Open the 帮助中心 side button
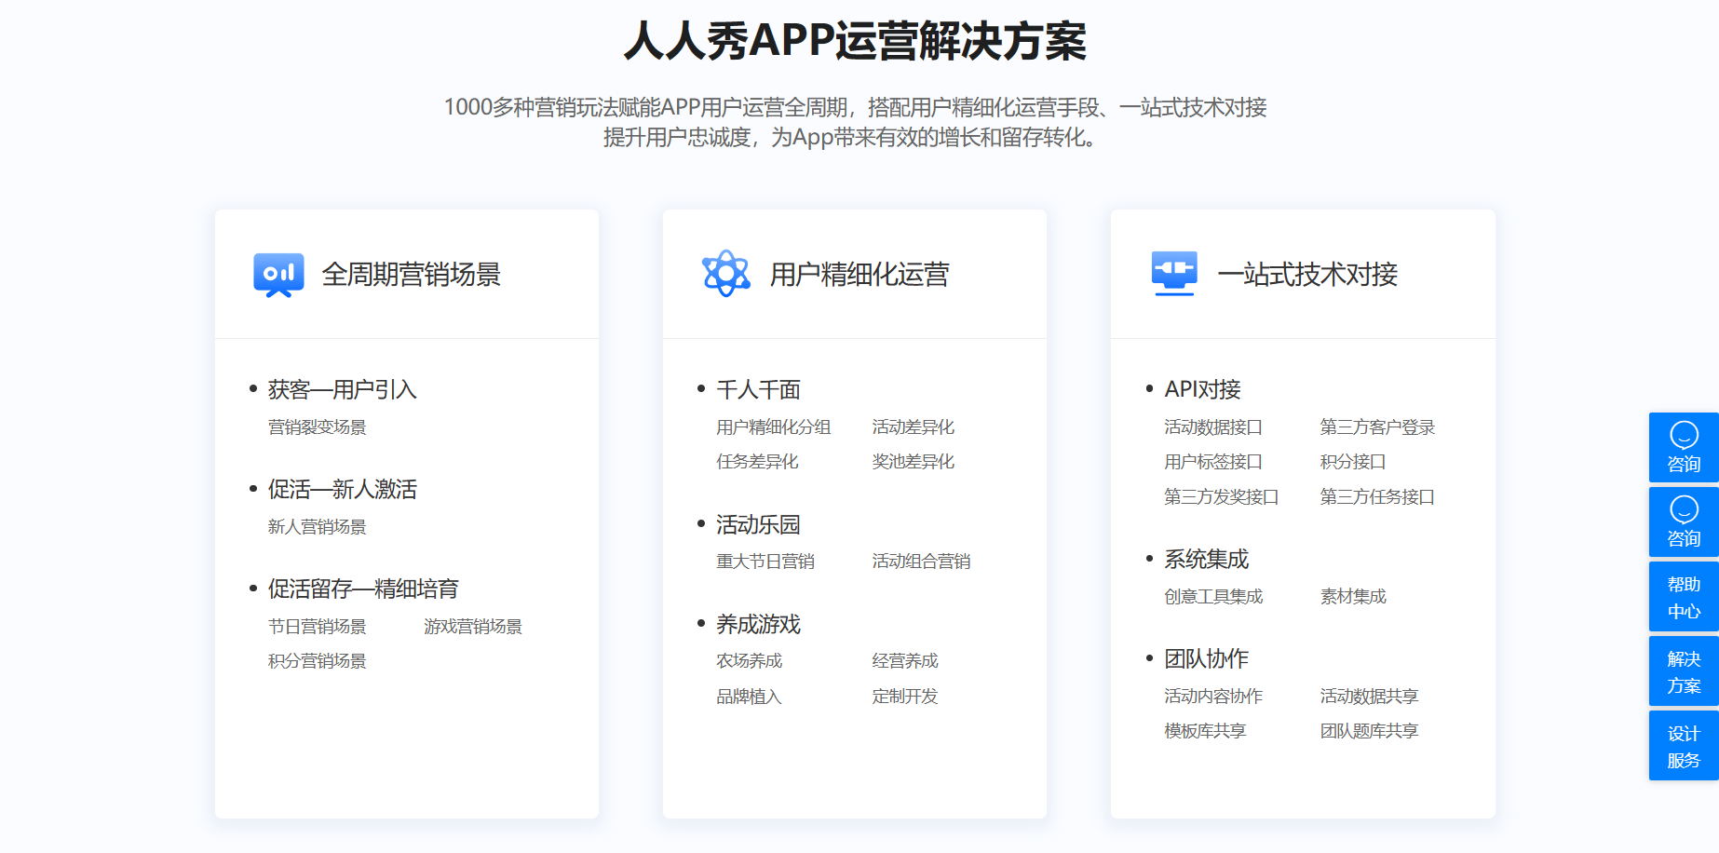 click(1684, 597)
